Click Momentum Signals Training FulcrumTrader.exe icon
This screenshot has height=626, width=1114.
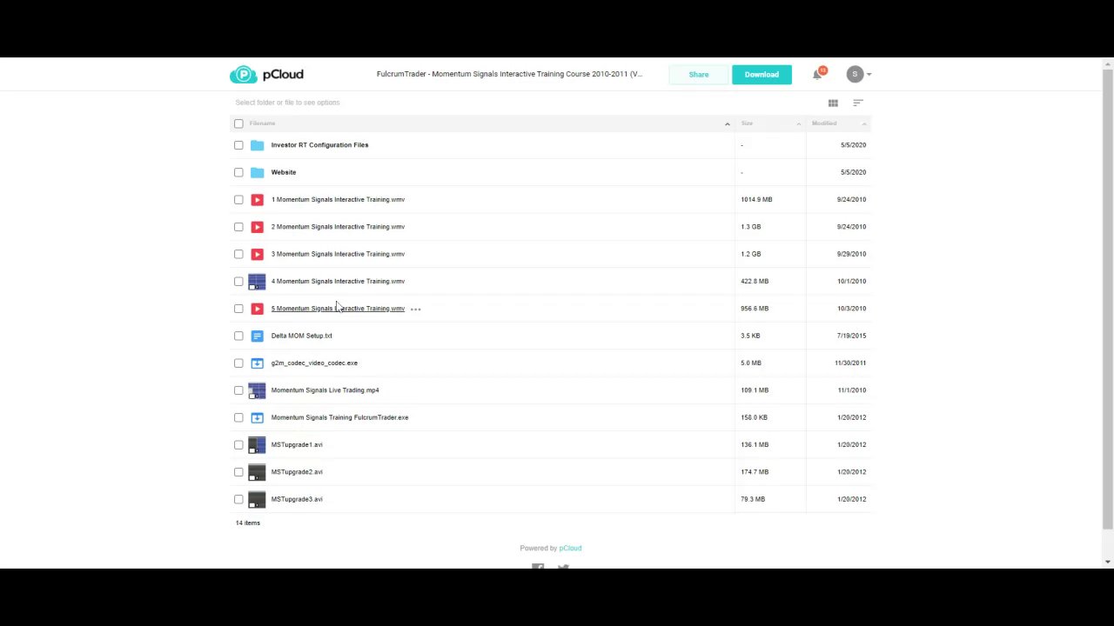point(257,417)
